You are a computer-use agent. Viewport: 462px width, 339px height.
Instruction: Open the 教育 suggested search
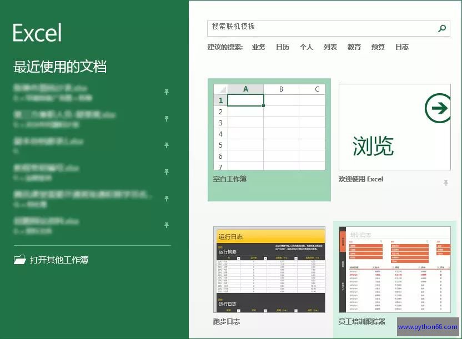pos(354,47)
